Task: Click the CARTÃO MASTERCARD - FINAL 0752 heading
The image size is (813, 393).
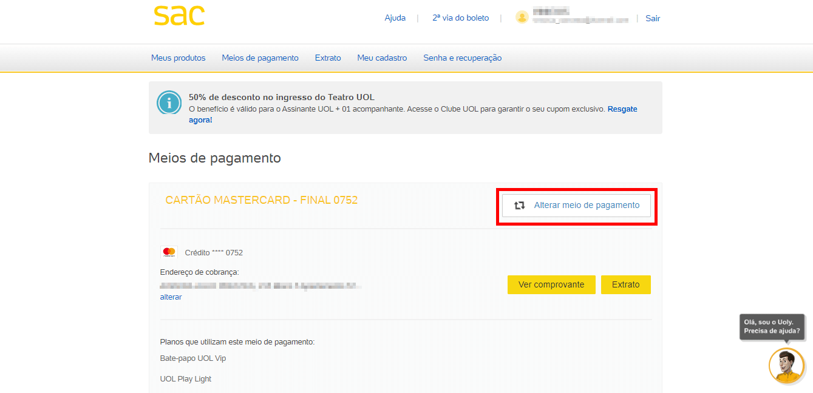Action: tap(262, 200)
